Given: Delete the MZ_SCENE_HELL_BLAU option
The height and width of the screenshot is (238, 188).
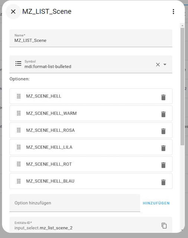Looking at the screenshot, I should [x=163, y=182].
